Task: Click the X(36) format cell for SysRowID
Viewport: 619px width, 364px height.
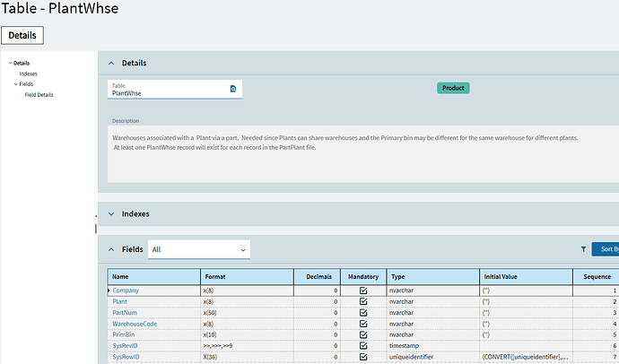Action: (x=247, y=357)
